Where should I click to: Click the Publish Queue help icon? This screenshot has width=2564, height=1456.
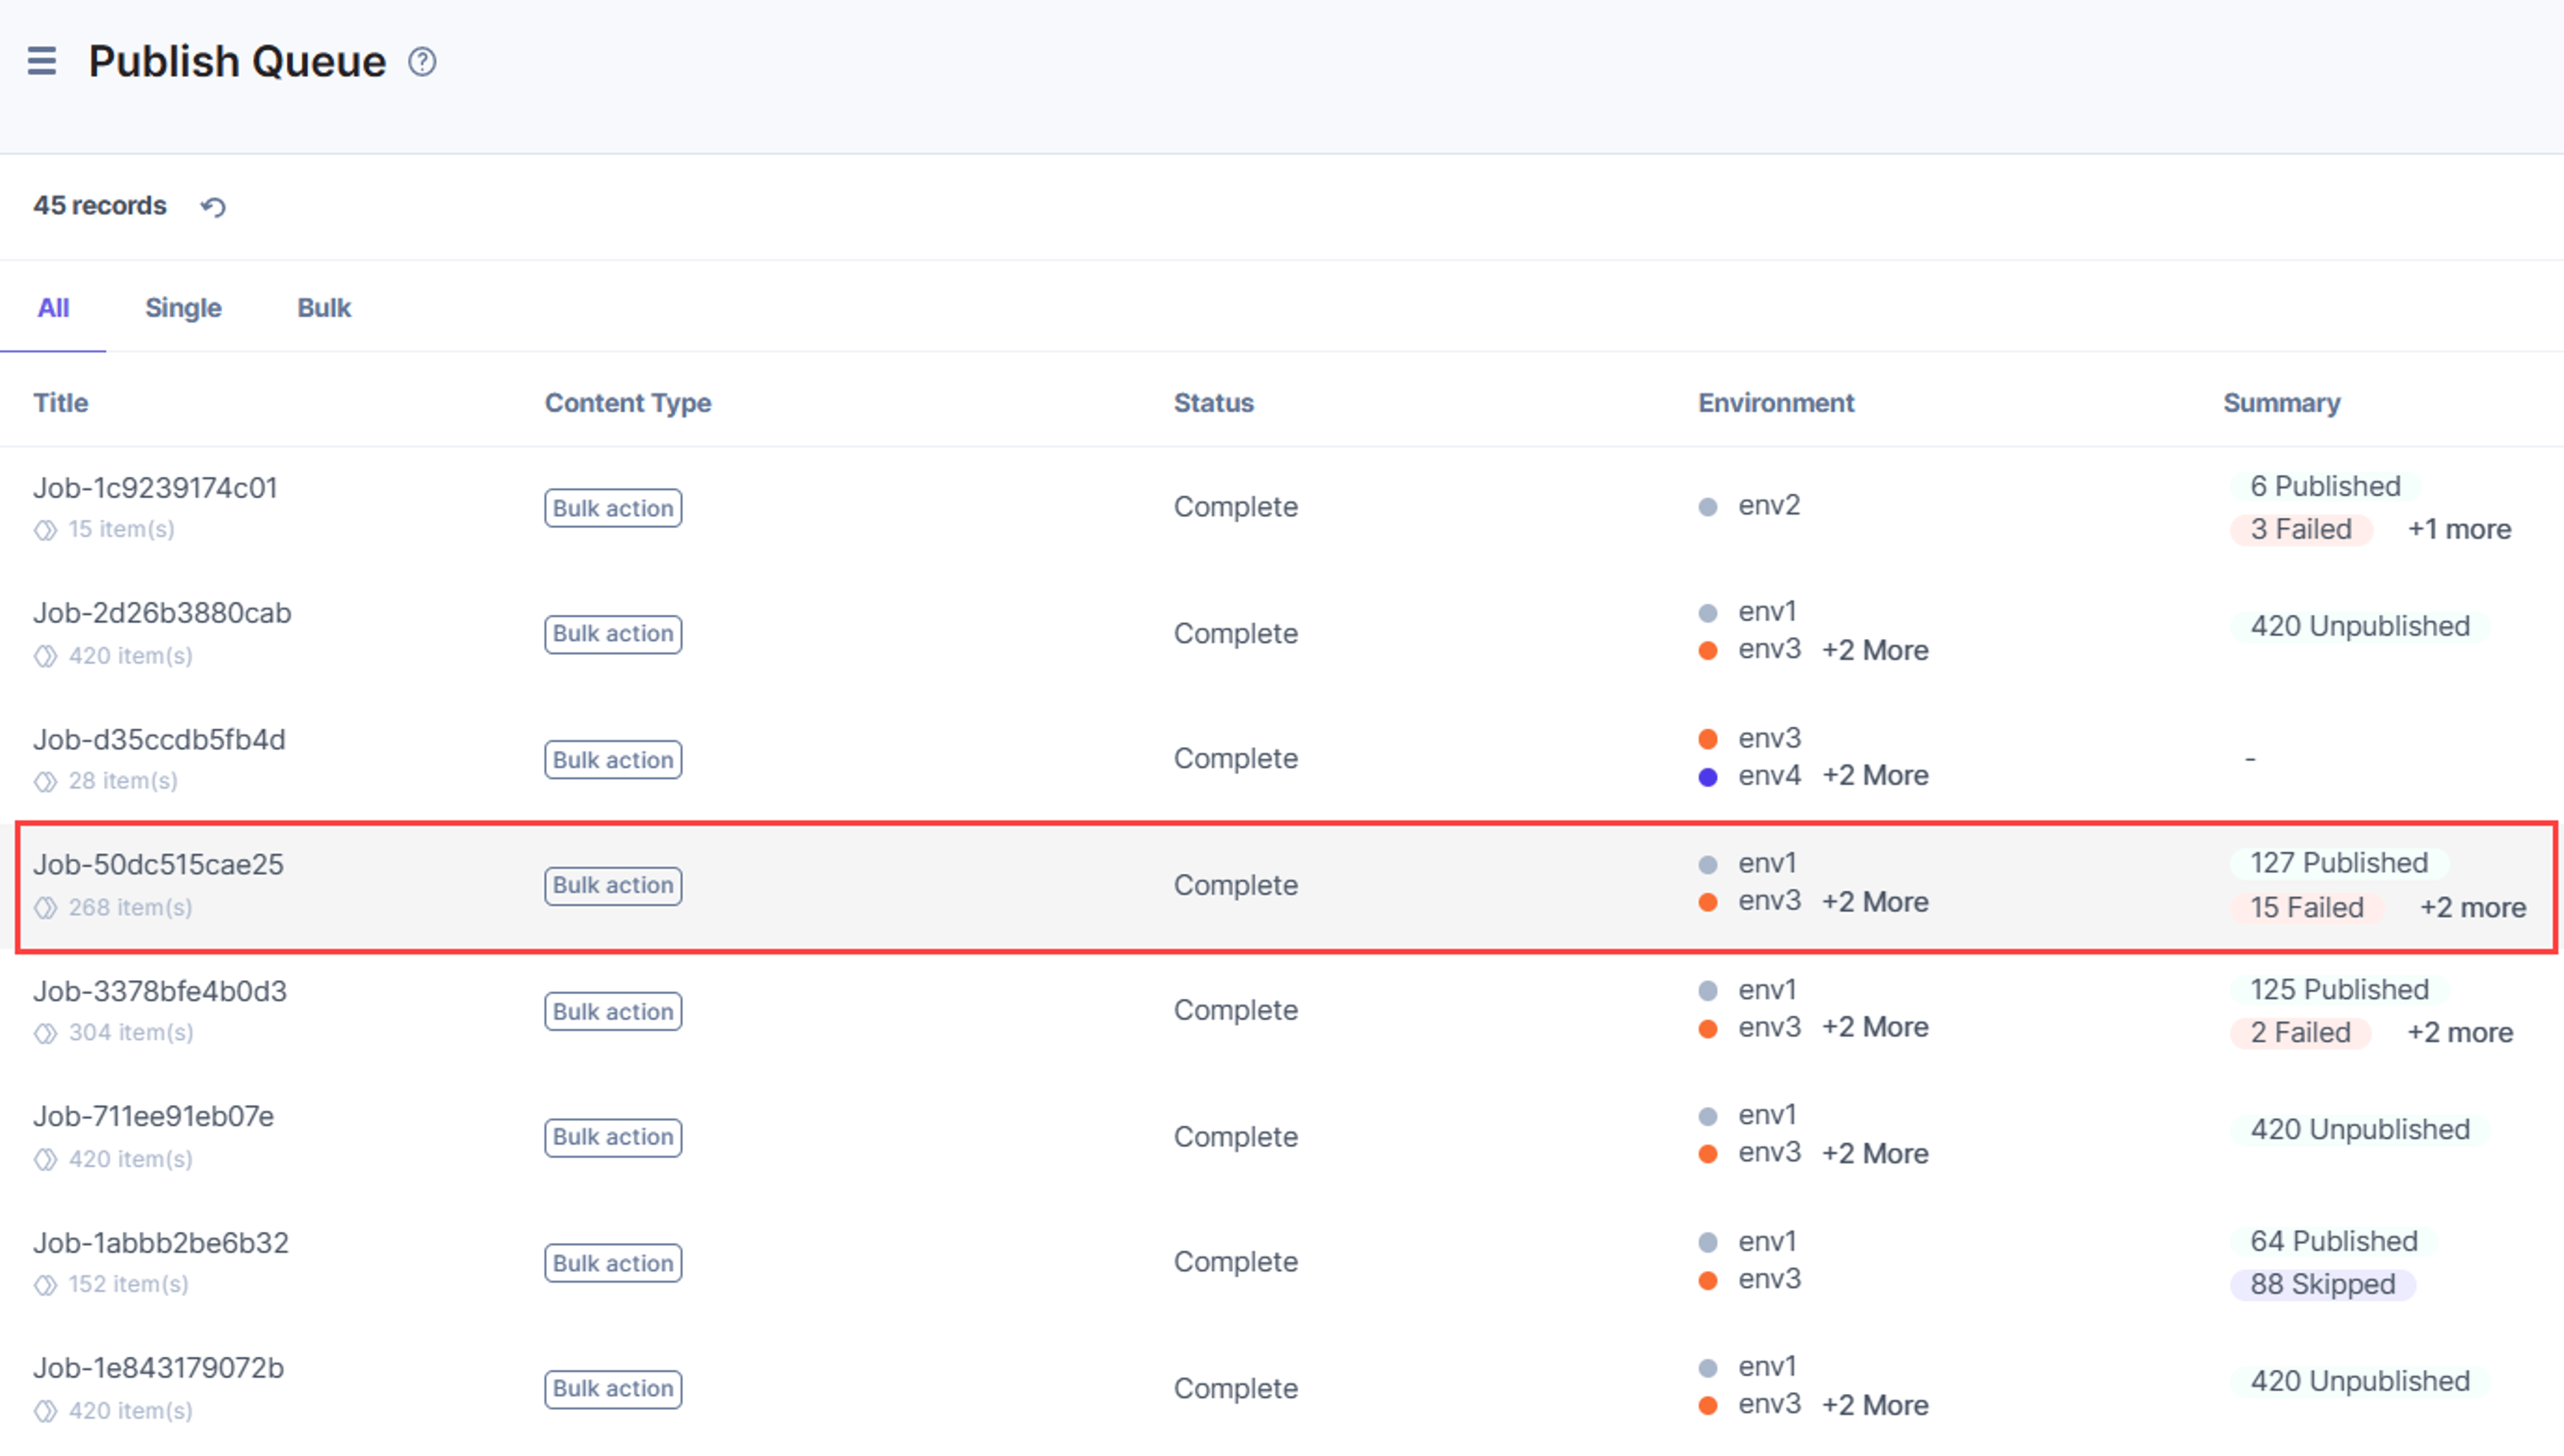[x=422, y=62]
